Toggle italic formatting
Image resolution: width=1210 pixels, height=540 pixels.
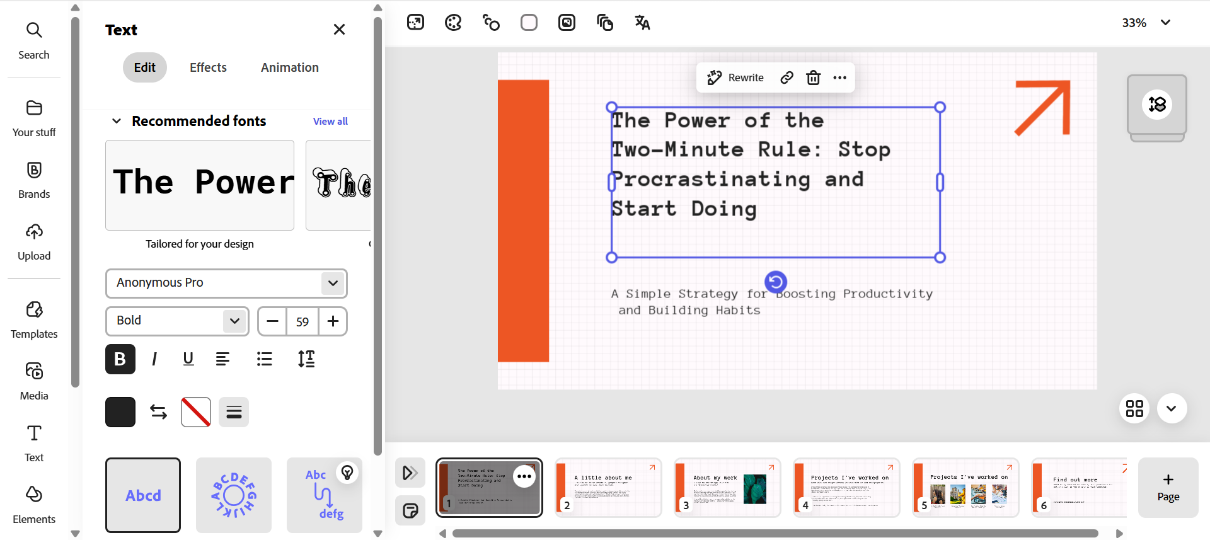coord(154,359)
